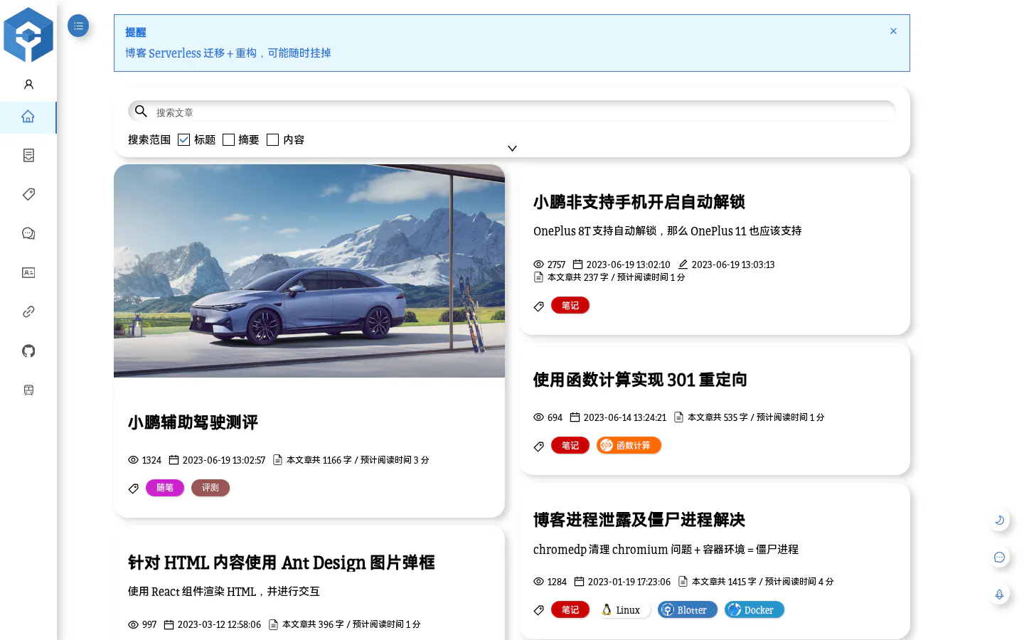Click the text OnePlus 8T 支持自动解锁
1024x640 pixels.
point(595,231)
